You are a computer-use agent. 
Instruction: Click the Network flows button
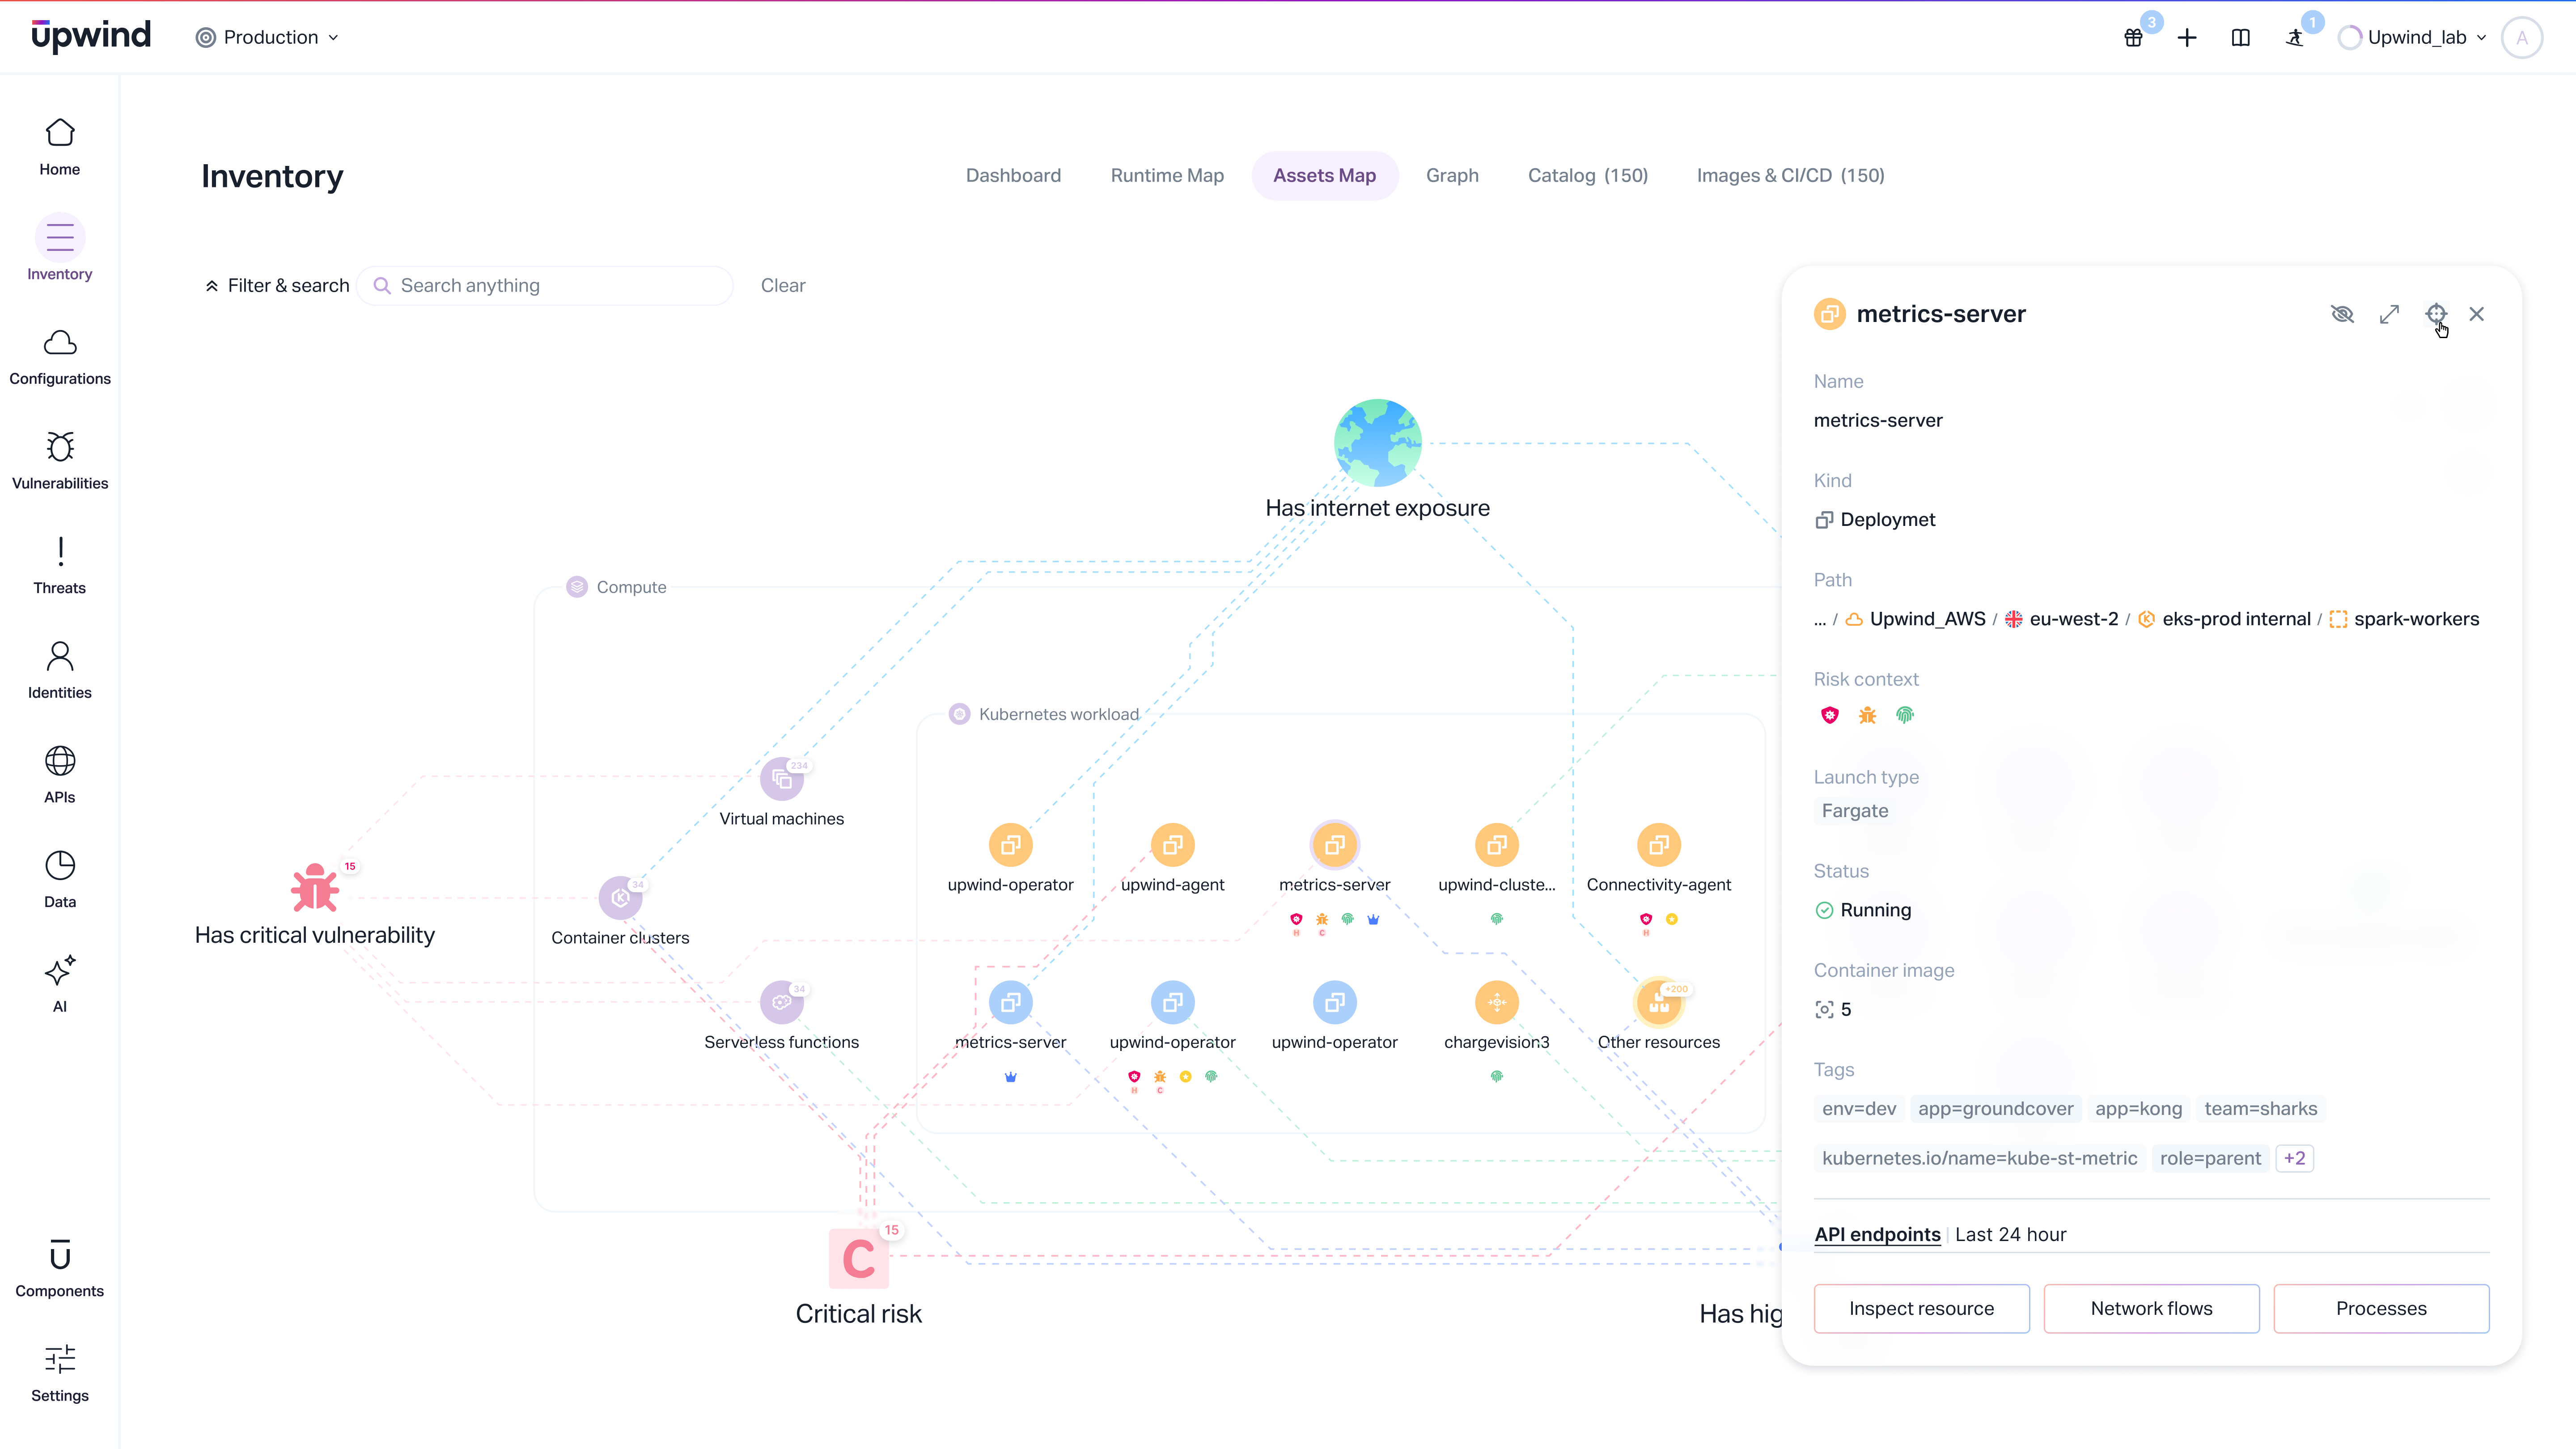pyautogui.click(x=2151, y=1308)
